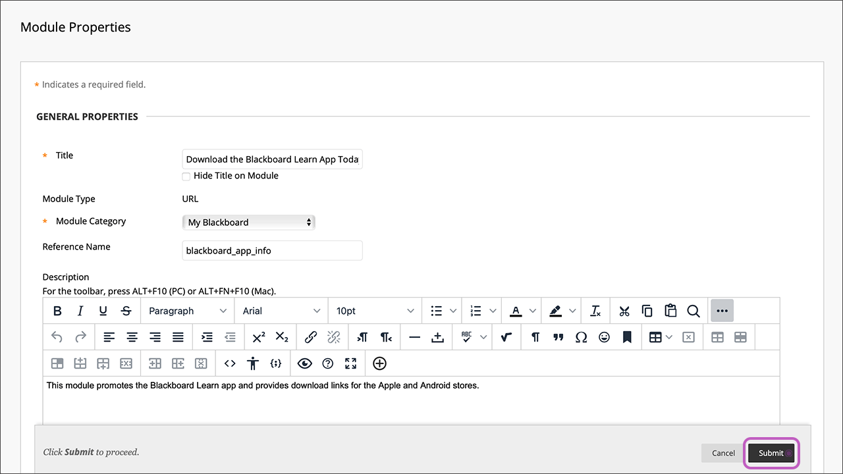The image size is (843, 474).
Task: Insert a hyperlink with the link icon
Action: pyautogui.click(x=310, y=336)
